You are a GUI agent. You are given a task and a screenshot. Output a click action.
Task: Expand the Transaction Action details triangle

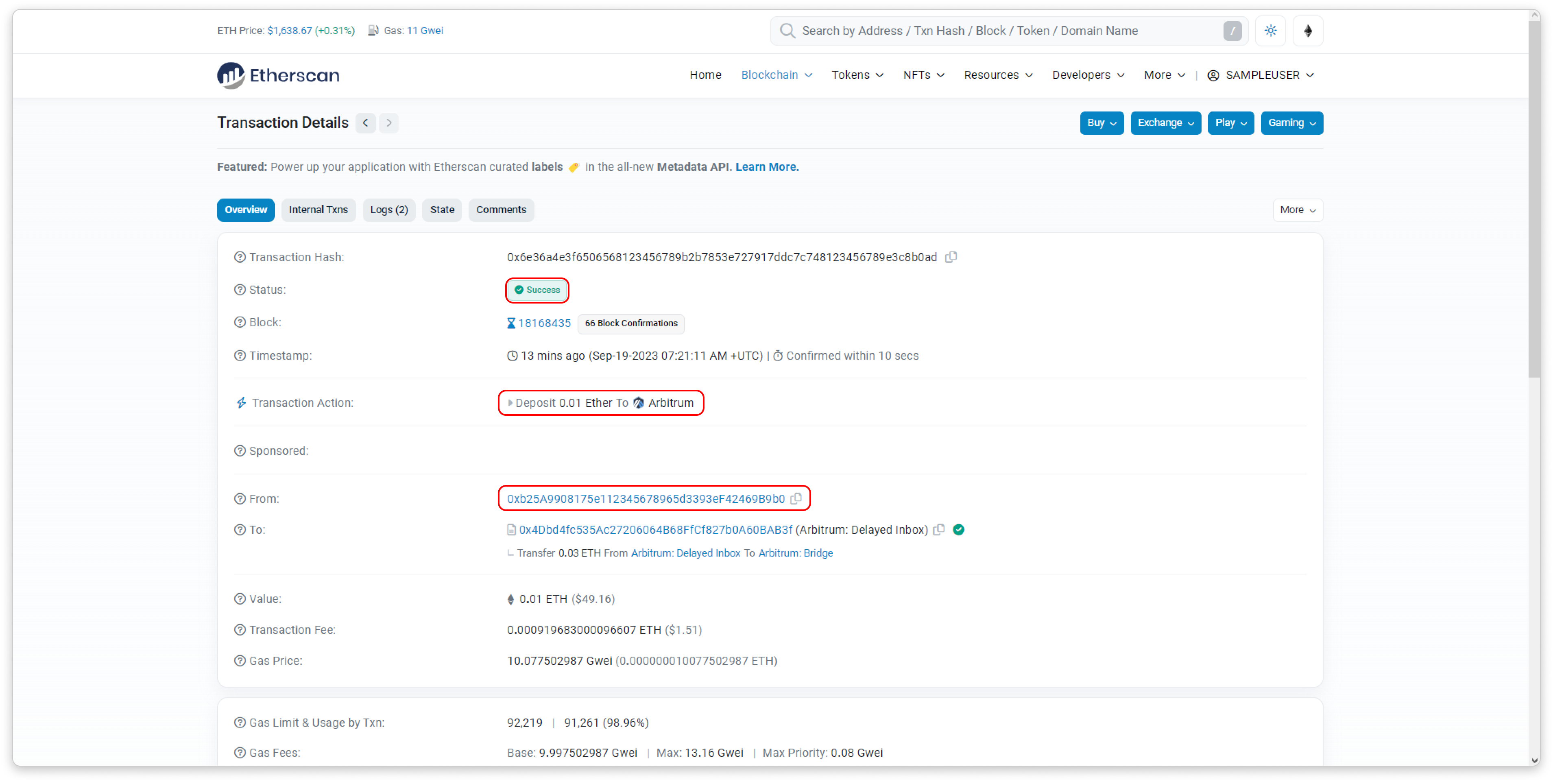click(510, 403)
